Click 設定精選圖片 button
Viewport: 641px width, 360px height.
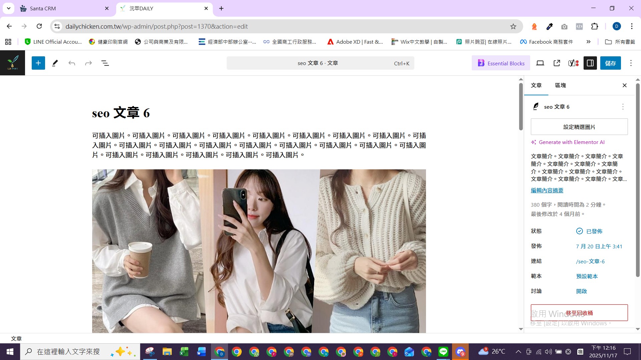click(x=579, y=127)
